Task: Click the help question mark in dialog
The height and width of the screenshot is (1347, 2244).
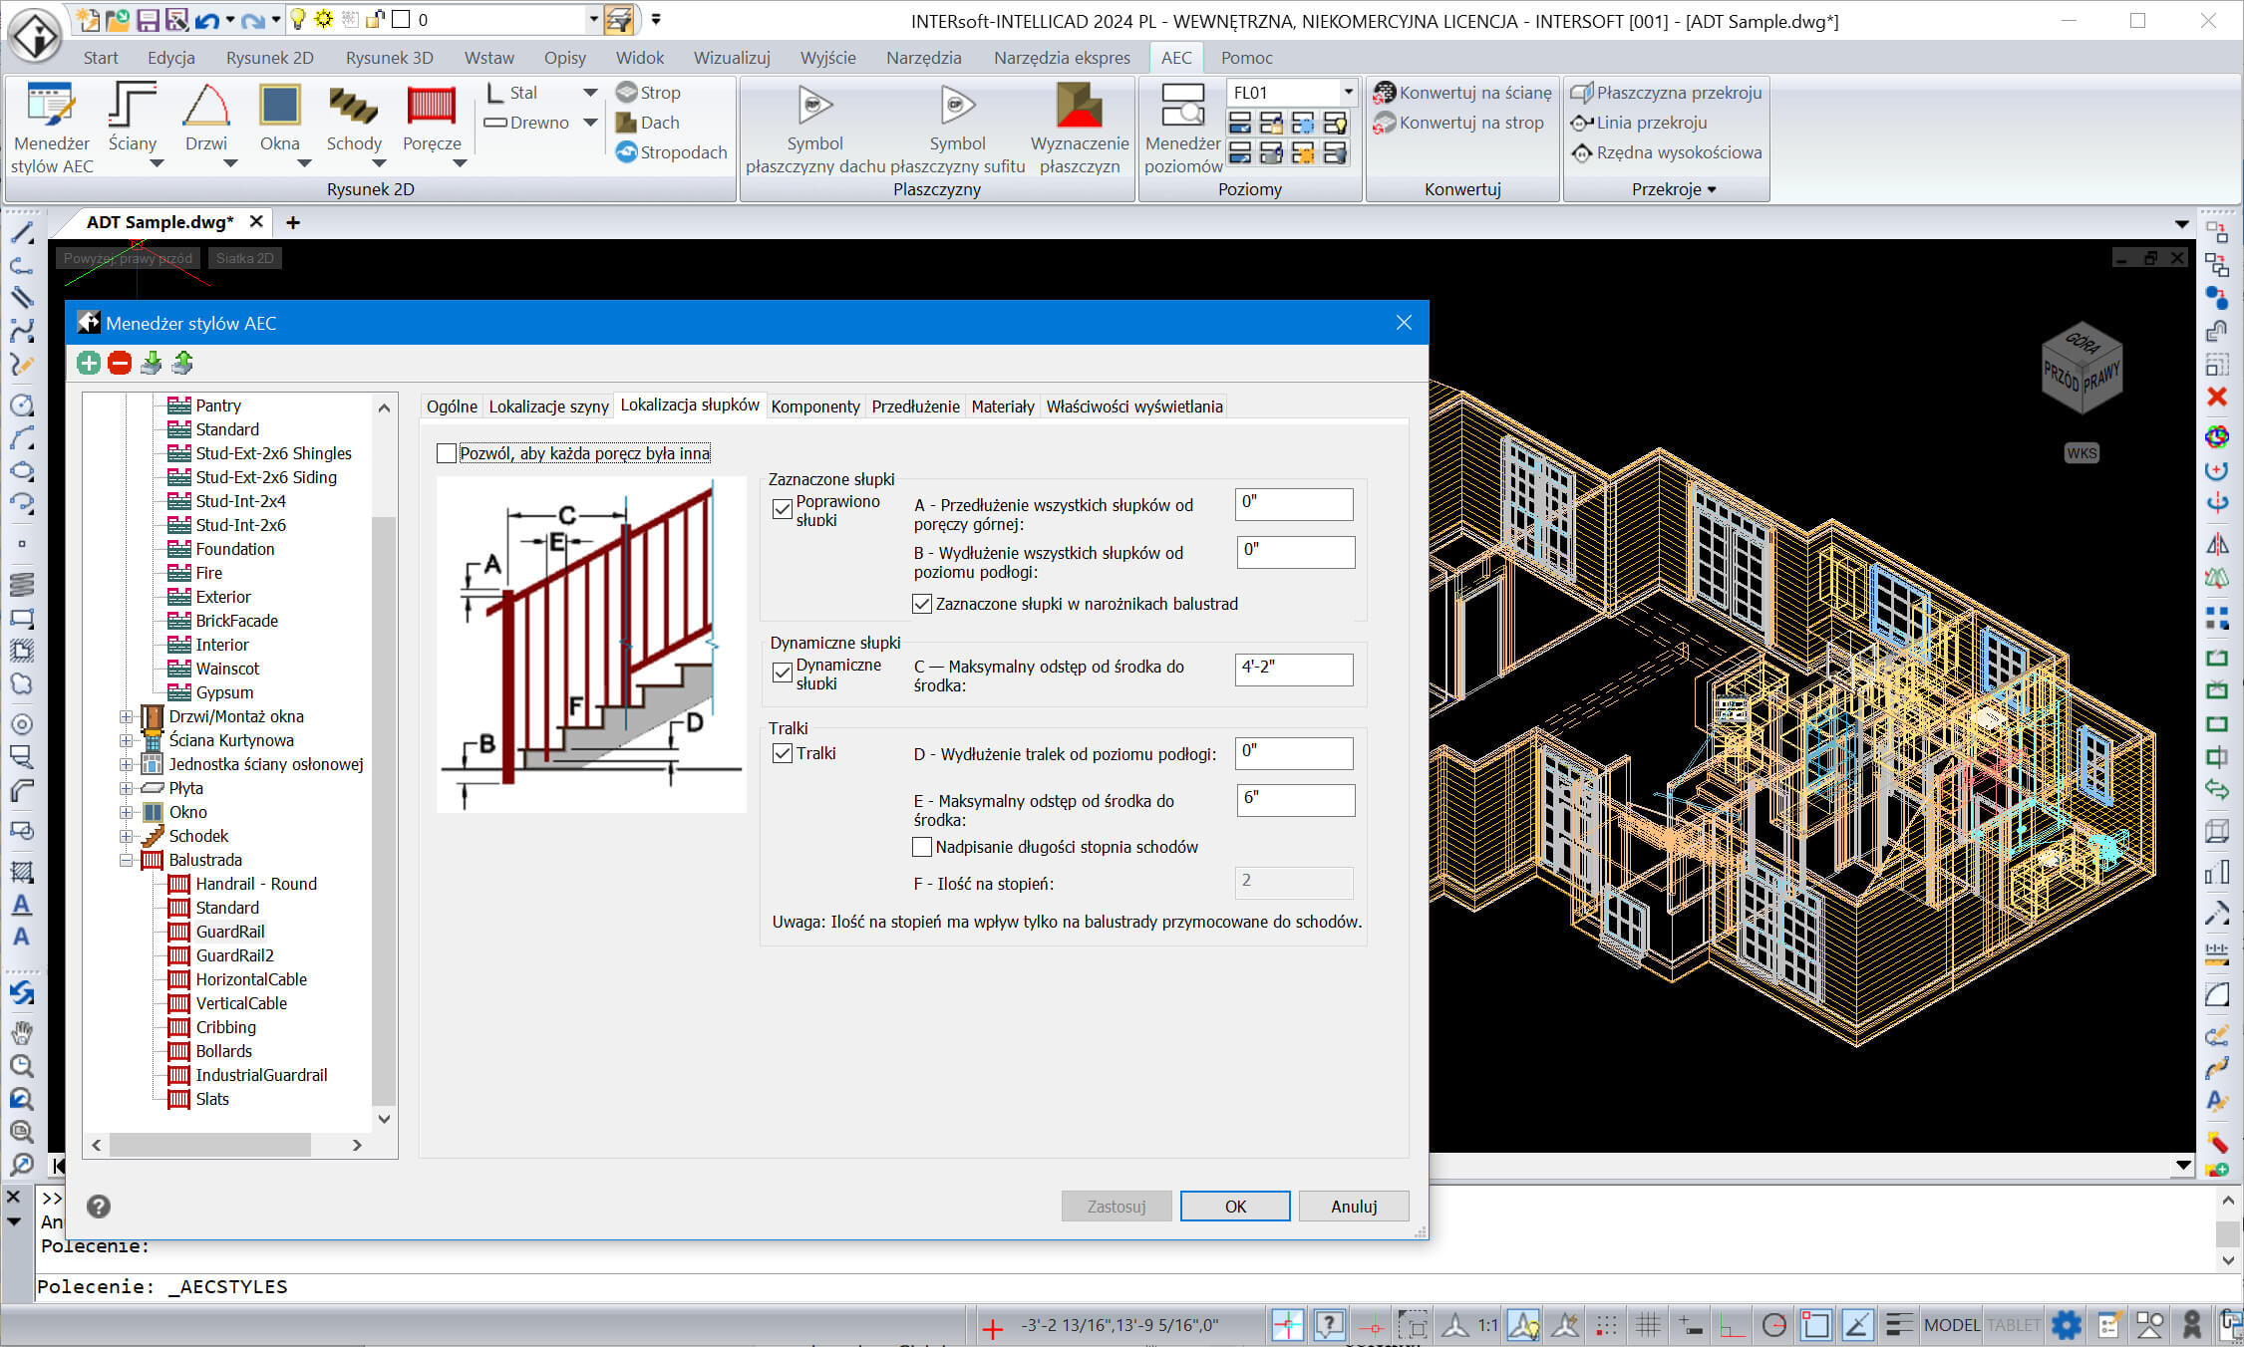Action: (x=99, y=1207)
